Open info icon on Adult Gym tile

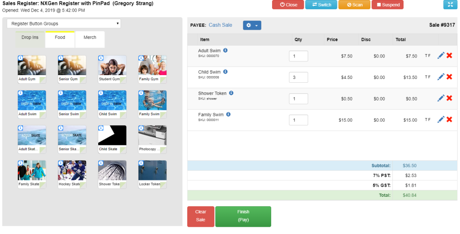coord(21,58)
